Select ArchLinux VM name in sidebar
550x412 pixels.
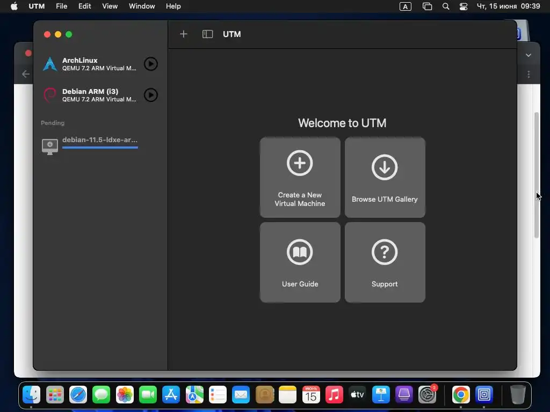80,60
